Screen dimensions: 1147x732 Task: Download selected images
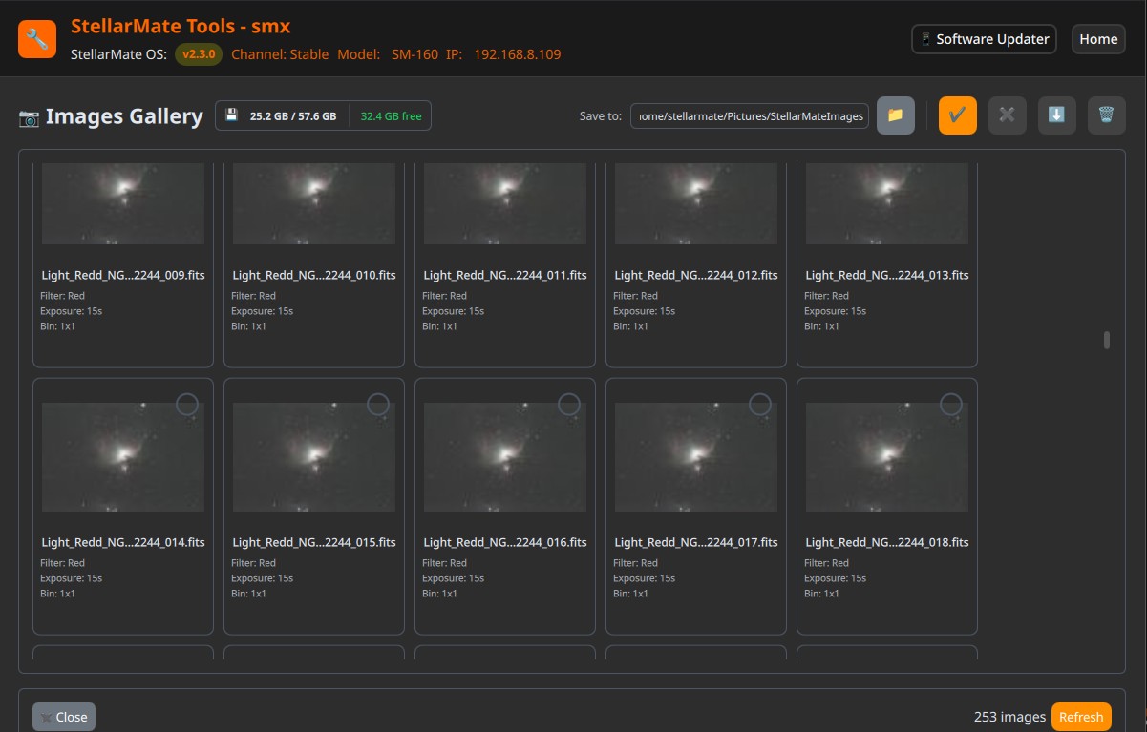point(1056,115)
